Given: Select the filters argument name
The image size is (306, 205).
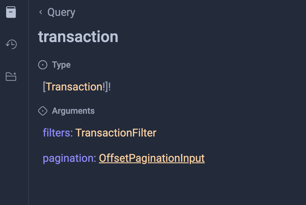Looking at the screenshot, I should tap(56, 133).
